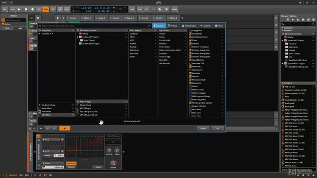317x178 pixels.
Task: Open the Mono dropdown in device panel
Action: point(53,163)
